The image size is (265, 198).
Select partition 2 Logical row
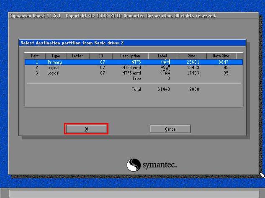pyautogui.click(x=134, y=67)
